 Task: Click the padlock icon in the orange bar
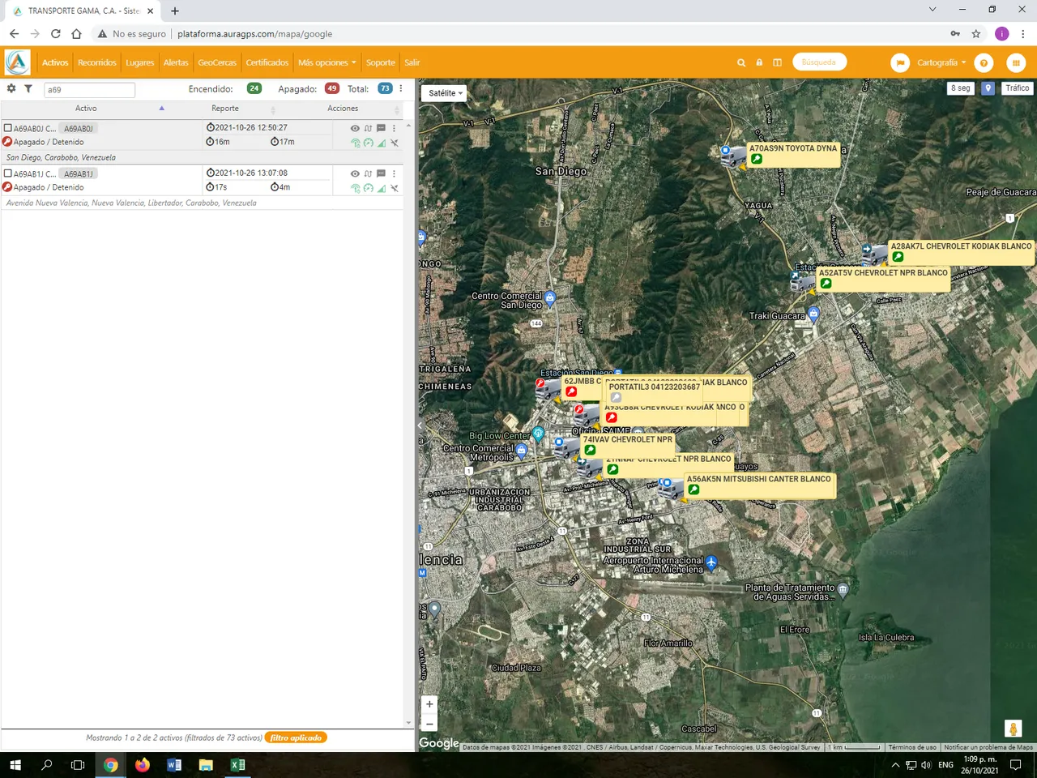tap(759, 62)
